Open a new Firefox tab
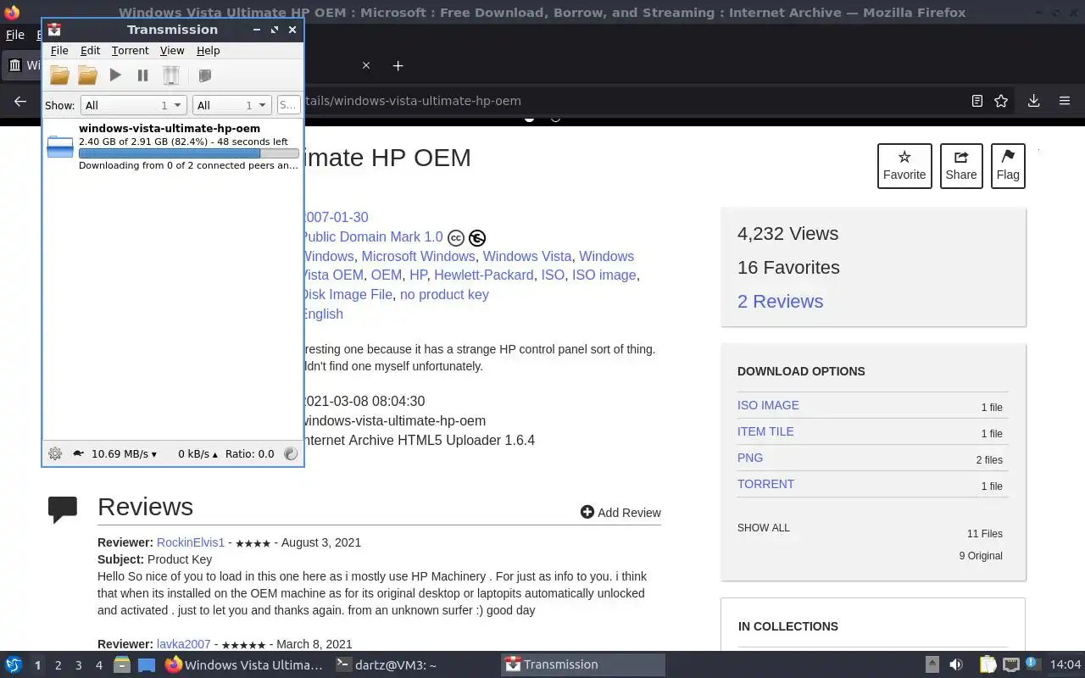1085x678 pixels. click(x=398, y=65)
